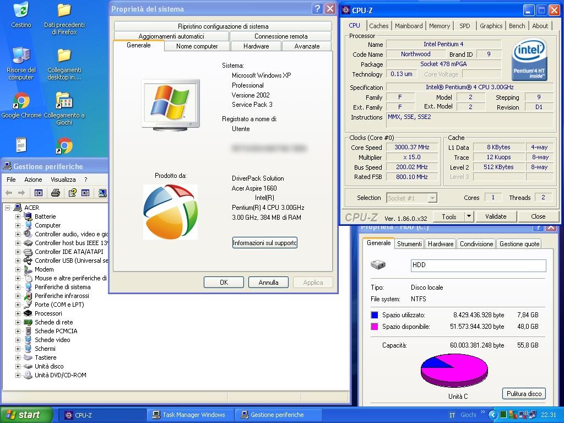This screenshot has width=564, height=423.
Task: Open the Cestino recycle bin icon
Action: point(21,10)
